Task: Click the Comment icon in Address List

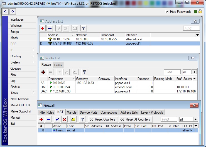Action: tap(75, 28)
